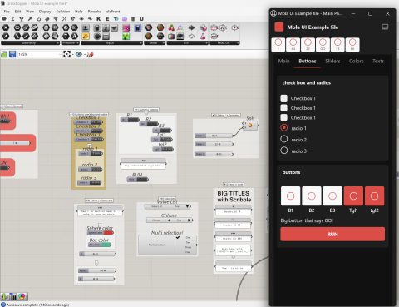Viewport: 399px width, 307px height.
Task: Expand the Util category panel bar
Action: [x=187, y=43]
